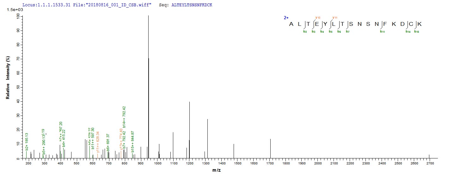
Task: Click the b2 fragment marker under the sequence
Action: pyautogui.click(x=305, y=31)
